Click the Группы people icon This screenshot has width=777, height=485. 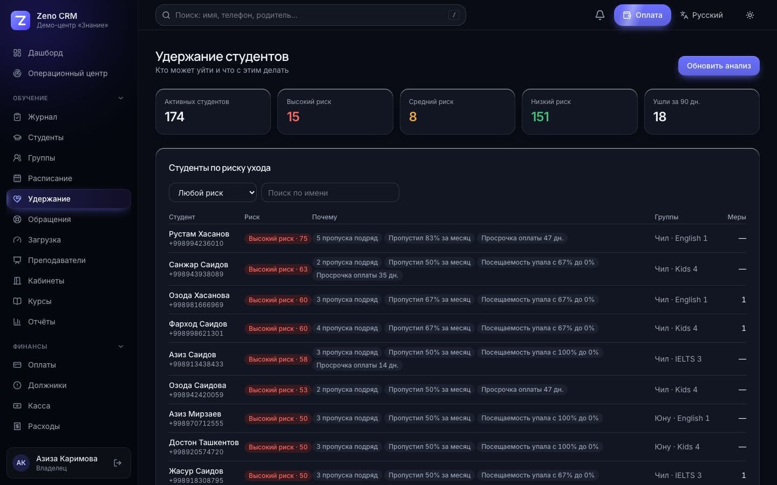17,158
